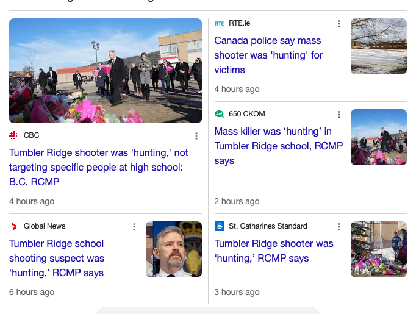This screenshot has width=419, height=314.
Task: Click the 650 CKOM logo icon
Action: (x=220, y=114)
